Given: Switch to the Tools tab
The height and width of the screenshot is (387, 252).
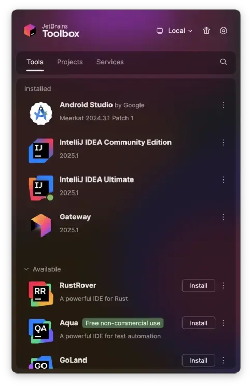Looking at the screenshot, I should [35, 62].
